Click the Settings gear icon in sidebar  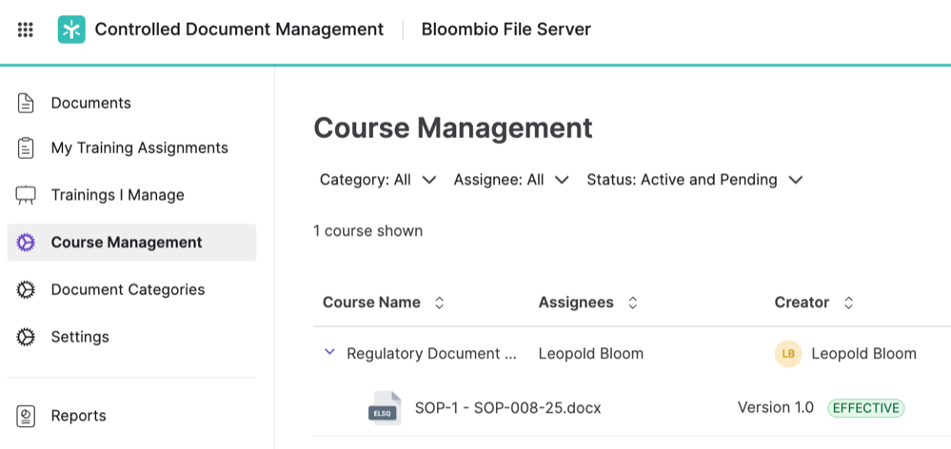click(26, 337)
